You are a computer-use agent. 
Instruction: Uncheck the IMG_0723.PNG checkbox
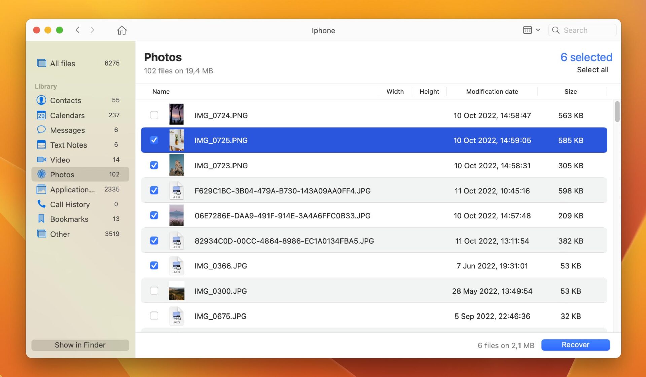154,165
